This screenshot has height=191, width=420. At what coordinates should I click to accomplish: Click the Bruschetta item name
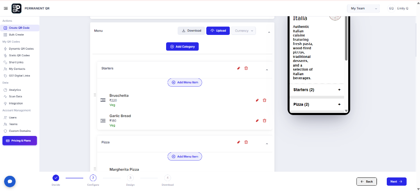tap(119, 95)
